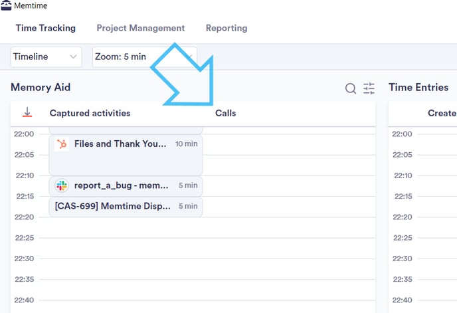Image resolution: width=457 pixels, height=313 pixels.
Task: Open the Project Management tab
Action: 140,29
